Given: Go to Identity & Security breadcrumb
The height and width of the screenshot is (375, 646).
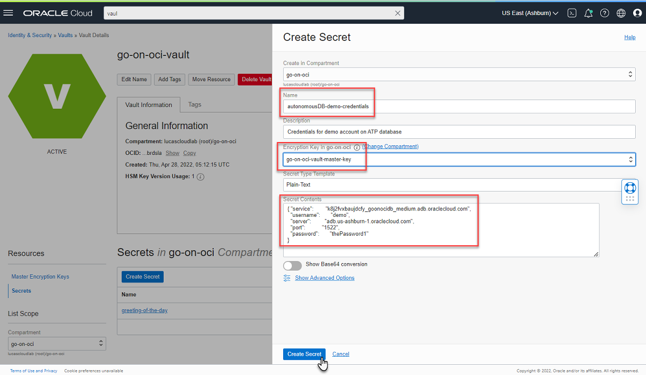Looking at the screenshot, I should (30, 36).
